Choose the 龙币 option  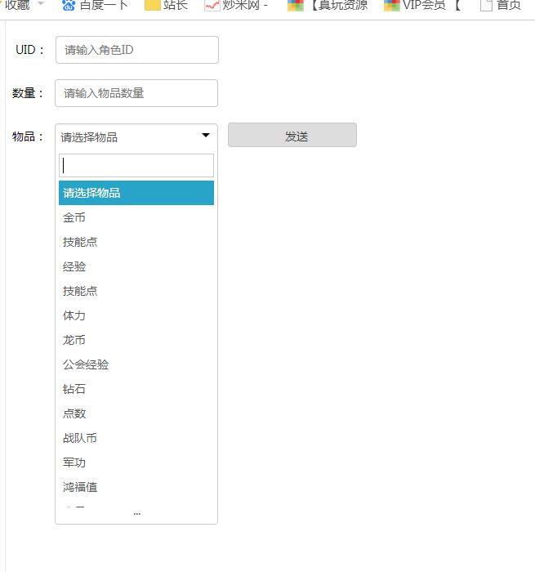74,340
